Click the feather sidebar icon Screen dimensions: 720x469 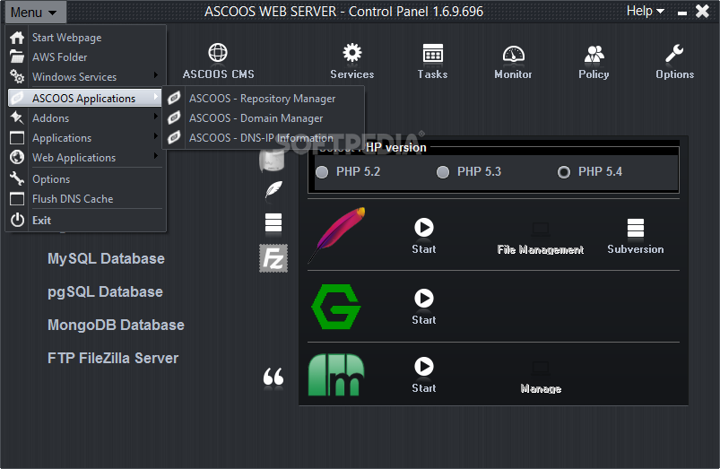[x=273, y=189]
